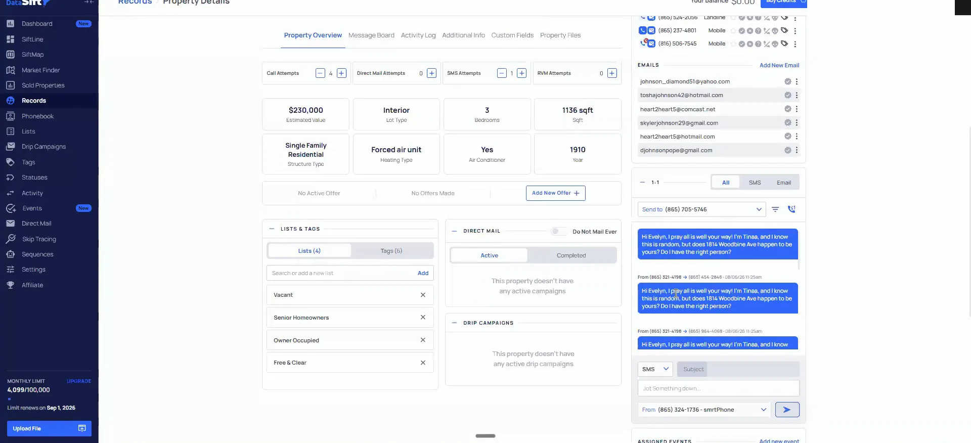Increase RVM Attempts with plus button

(612, 73)
